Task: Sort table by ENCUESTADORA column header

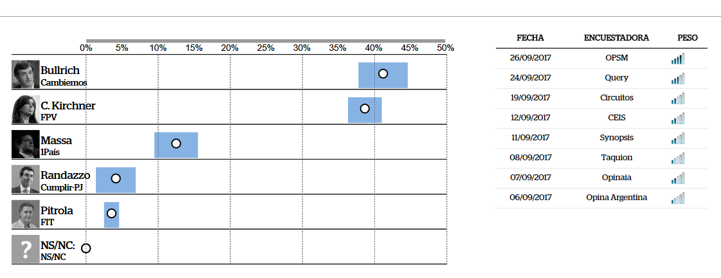Action: pyautogui.click(x=616, y=38)
